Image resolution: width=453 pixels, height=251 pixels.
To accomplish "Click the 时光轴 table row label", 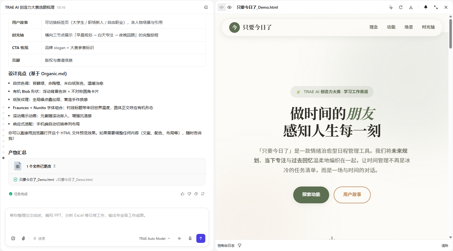I will (18, 35).
